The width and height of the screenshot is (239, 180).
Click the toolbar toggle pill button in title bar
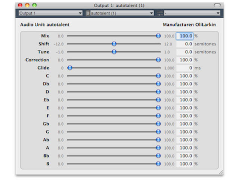217,5
